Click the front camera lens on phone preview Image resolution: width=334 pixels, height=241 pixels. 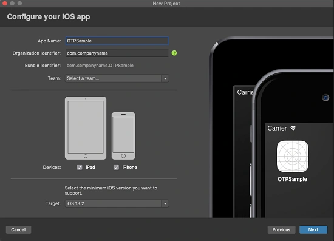[x=325, y=98]
